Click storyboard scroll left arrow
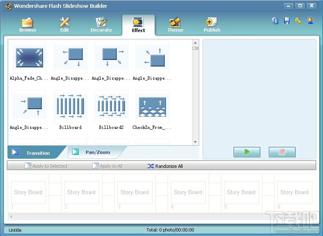Image resolution: width=323 pixels, height=236 pixels. tap(11, 217)
